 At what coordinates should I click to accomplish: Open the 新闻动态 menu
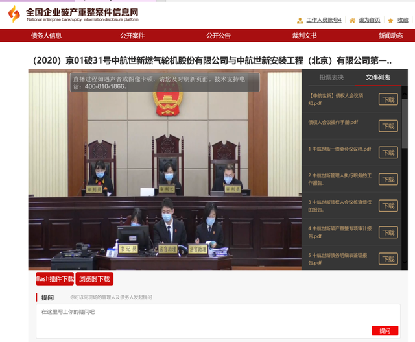pyautogui.click(x=390, y=36)
